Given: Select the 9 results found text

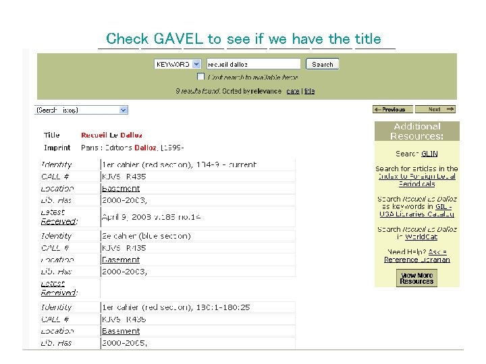Looking at the screenshot, I should coord(198,91).
